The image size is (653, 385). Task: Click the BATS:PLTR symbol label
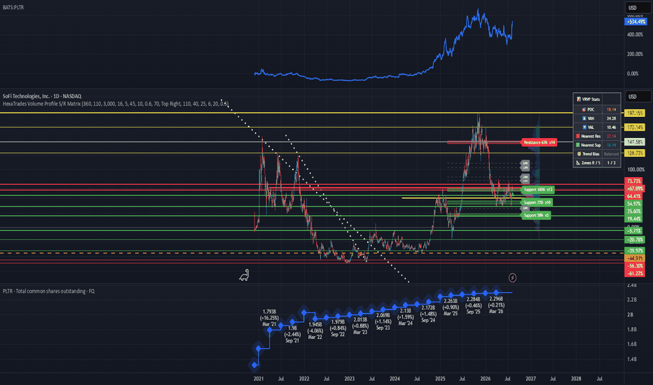point(13,8)
